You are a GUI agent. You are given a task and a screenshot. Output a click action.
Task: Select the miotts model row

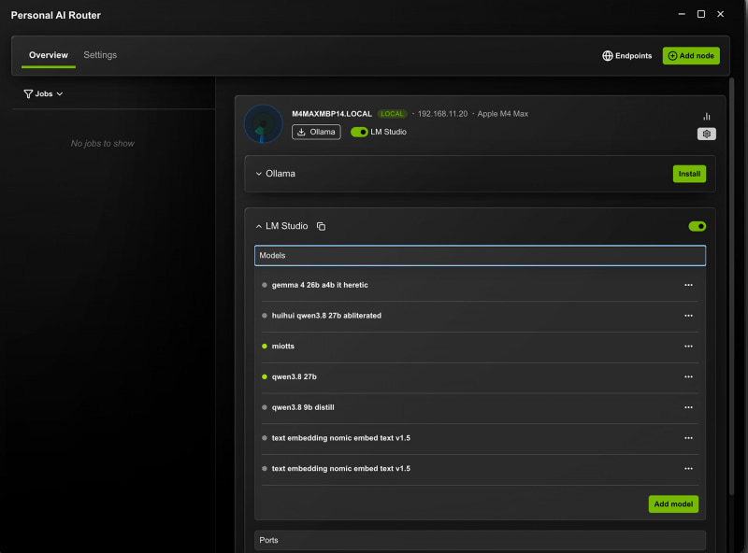click(480, 347)
